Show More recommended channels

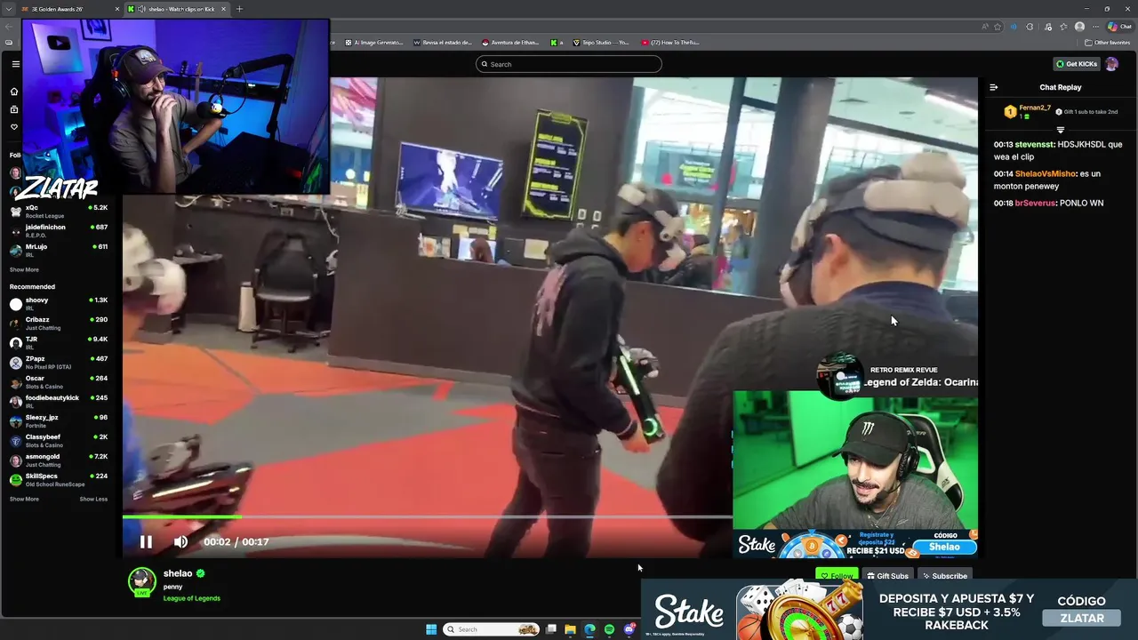24,499
